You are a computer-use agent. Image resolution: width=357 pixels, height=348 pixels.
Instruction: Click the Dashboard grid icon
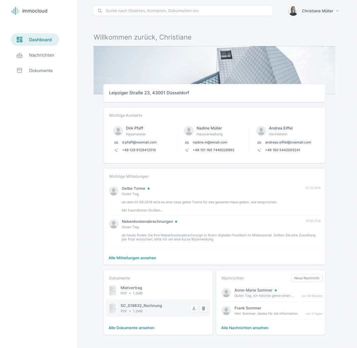pos(20,40)
